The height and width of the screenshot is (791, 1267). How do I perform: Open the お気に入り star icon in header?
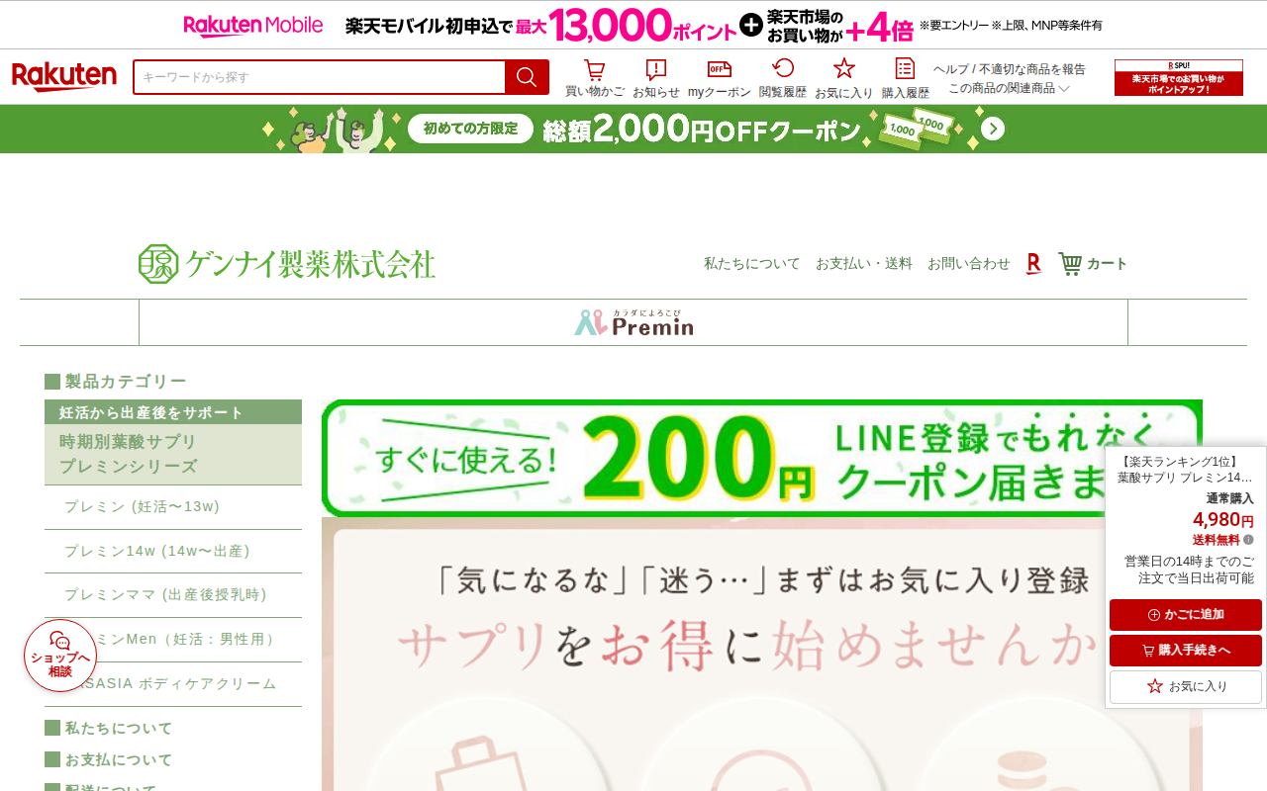point(843,78)
